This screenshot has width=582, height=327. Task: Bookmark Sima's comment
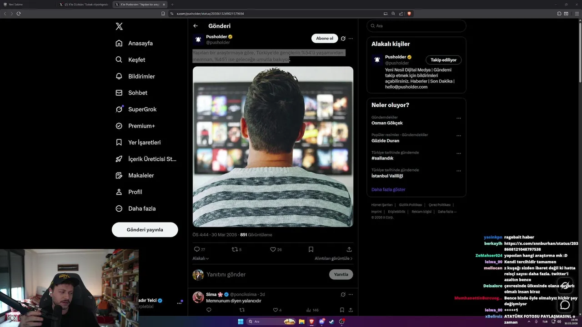coord(342,310)
